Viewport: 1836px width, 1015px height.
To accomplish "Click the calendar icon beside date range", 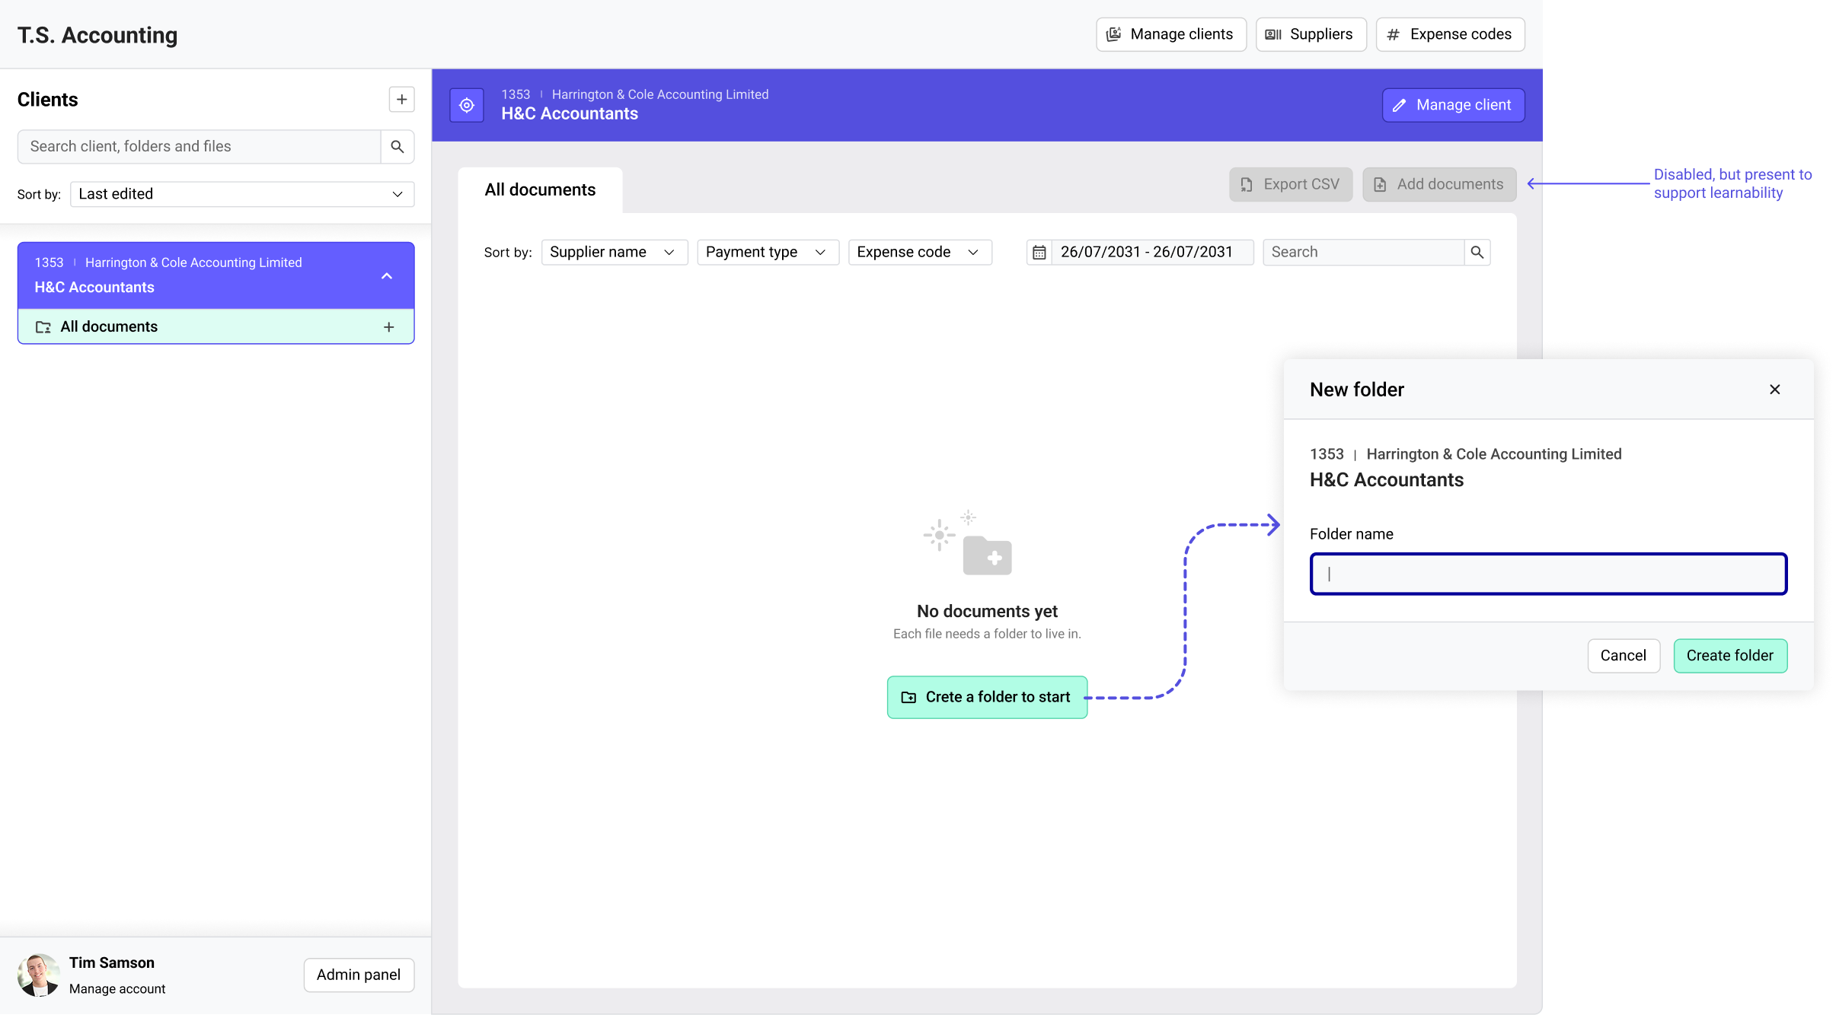I will coord(1039,253).
